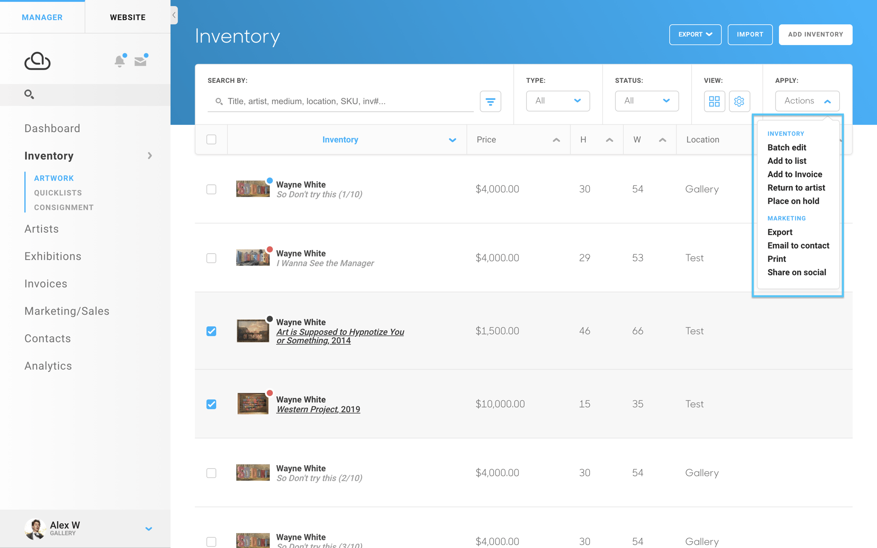Open the TYPE dropdown filter
This screenshot has height=548, width=877.
(557, 101)
